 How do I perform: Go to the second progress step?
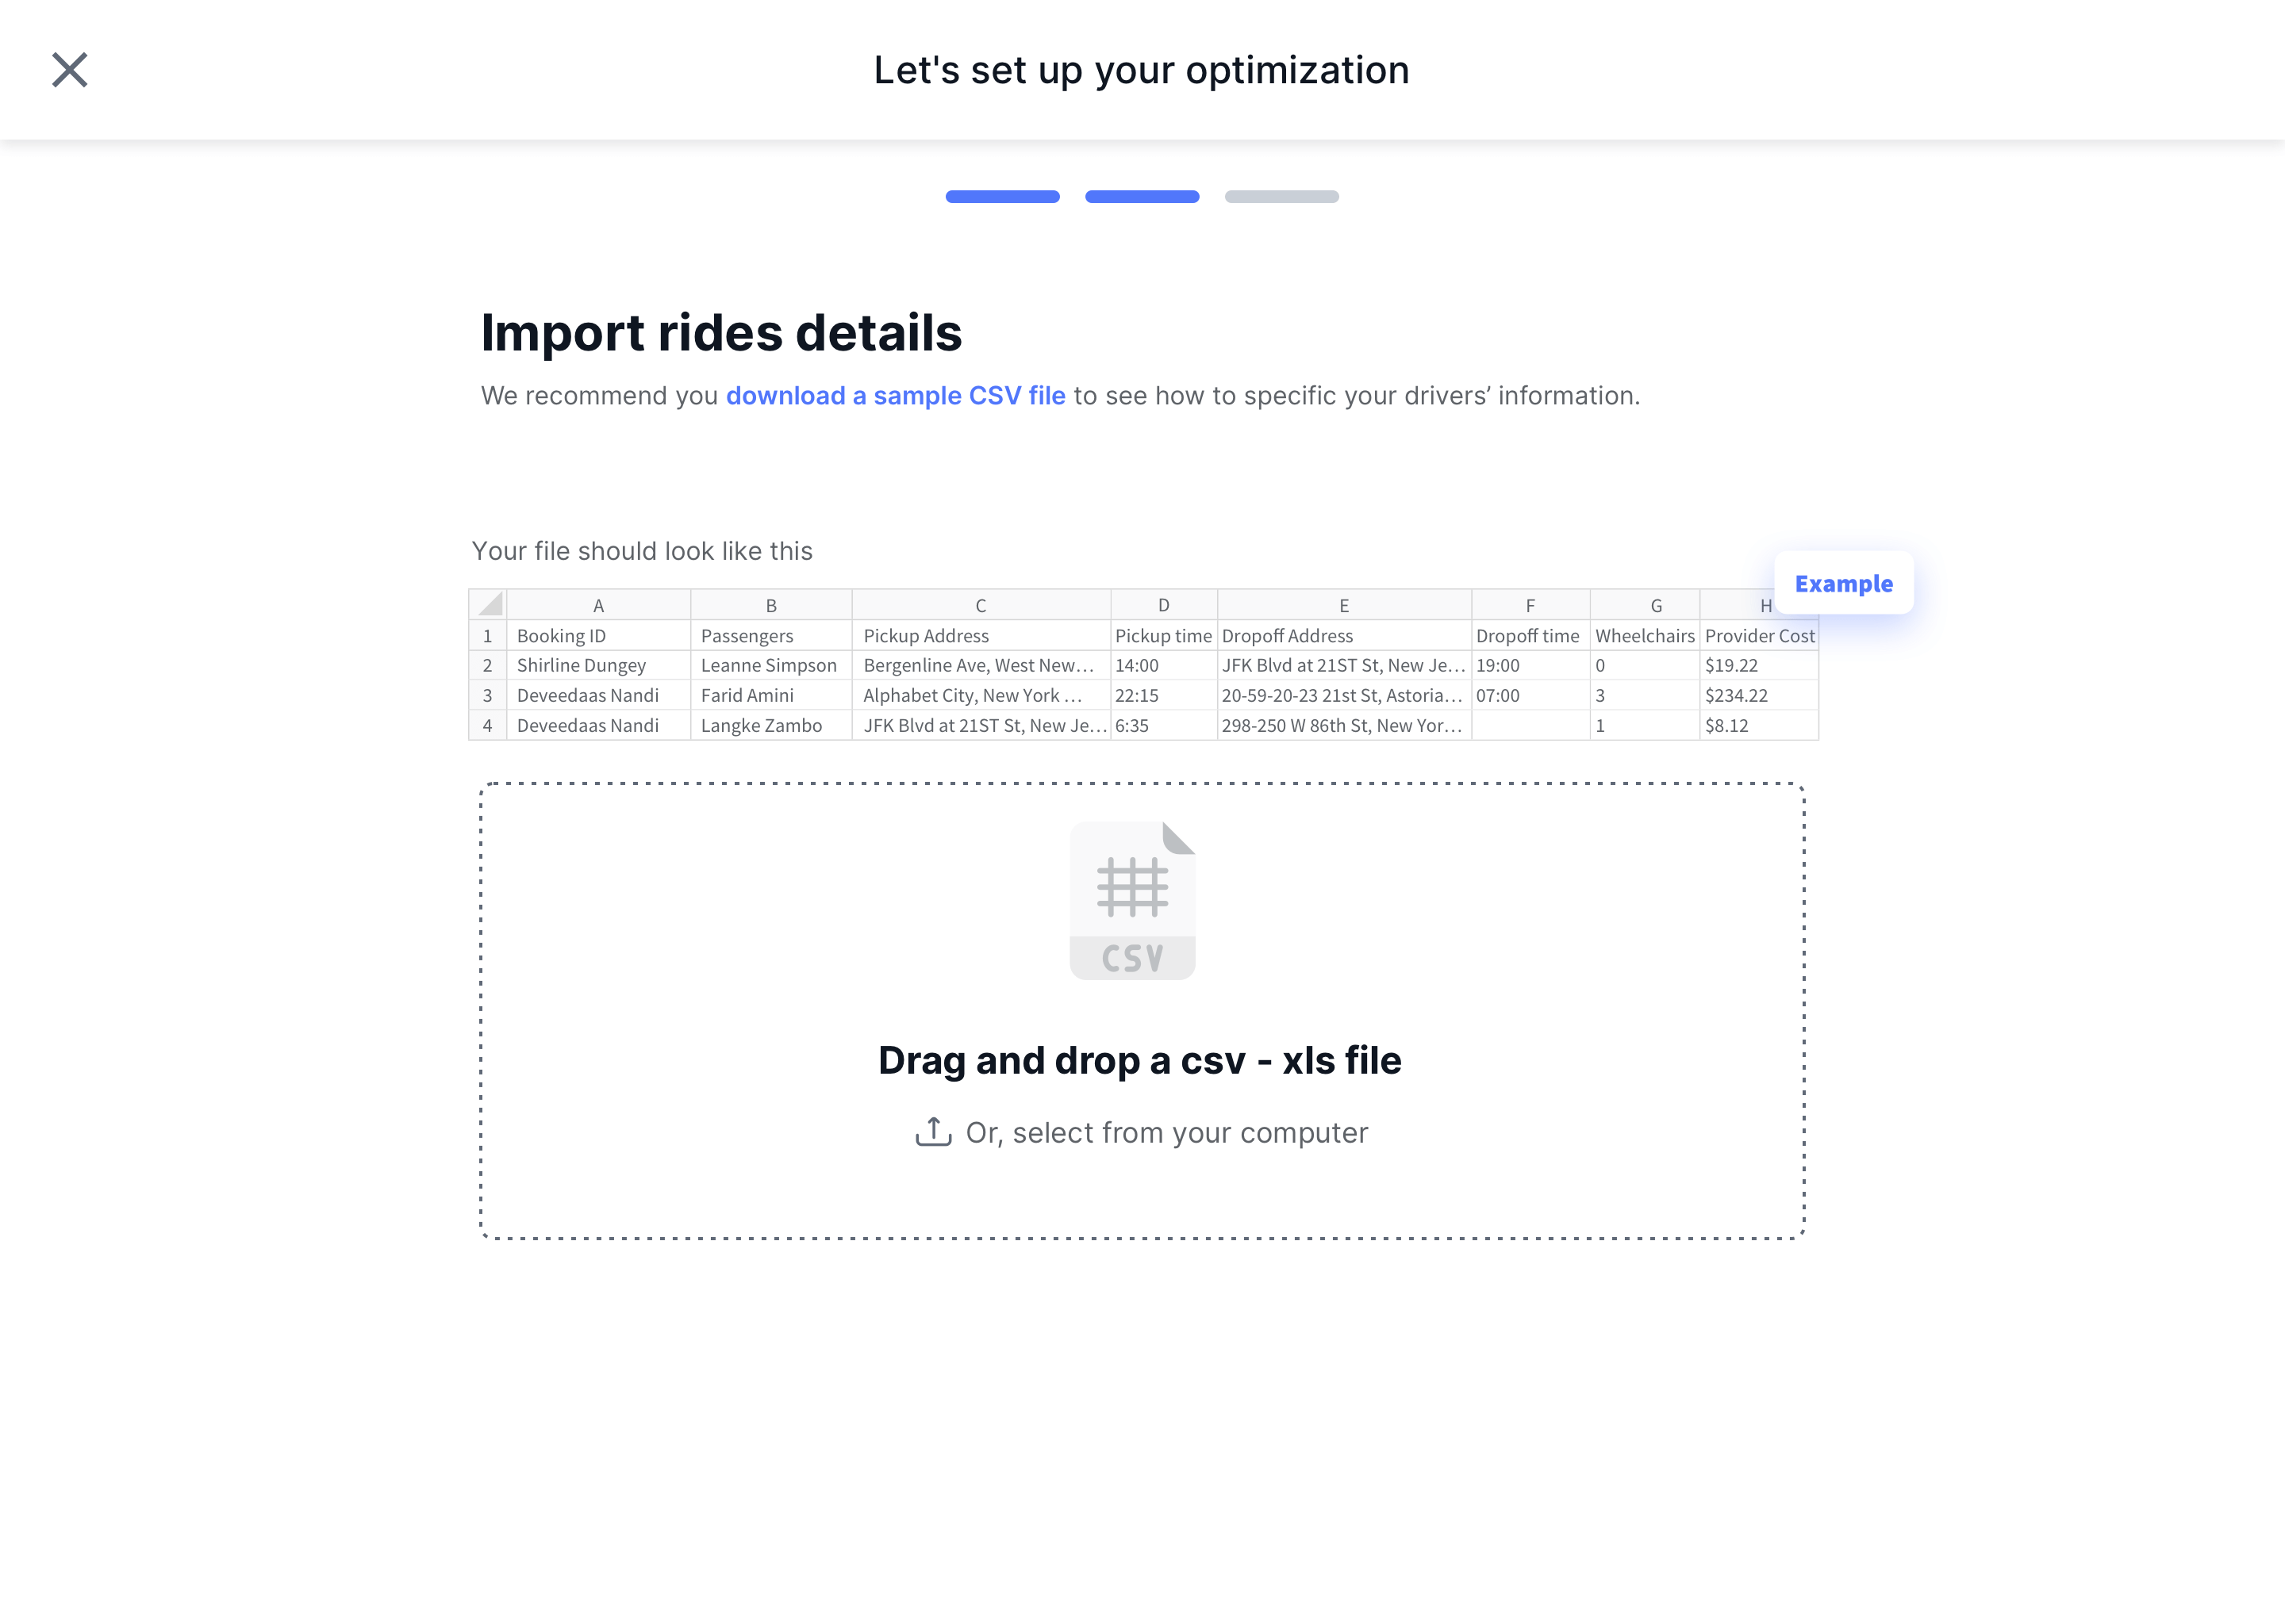click(x=1142, y=197)
